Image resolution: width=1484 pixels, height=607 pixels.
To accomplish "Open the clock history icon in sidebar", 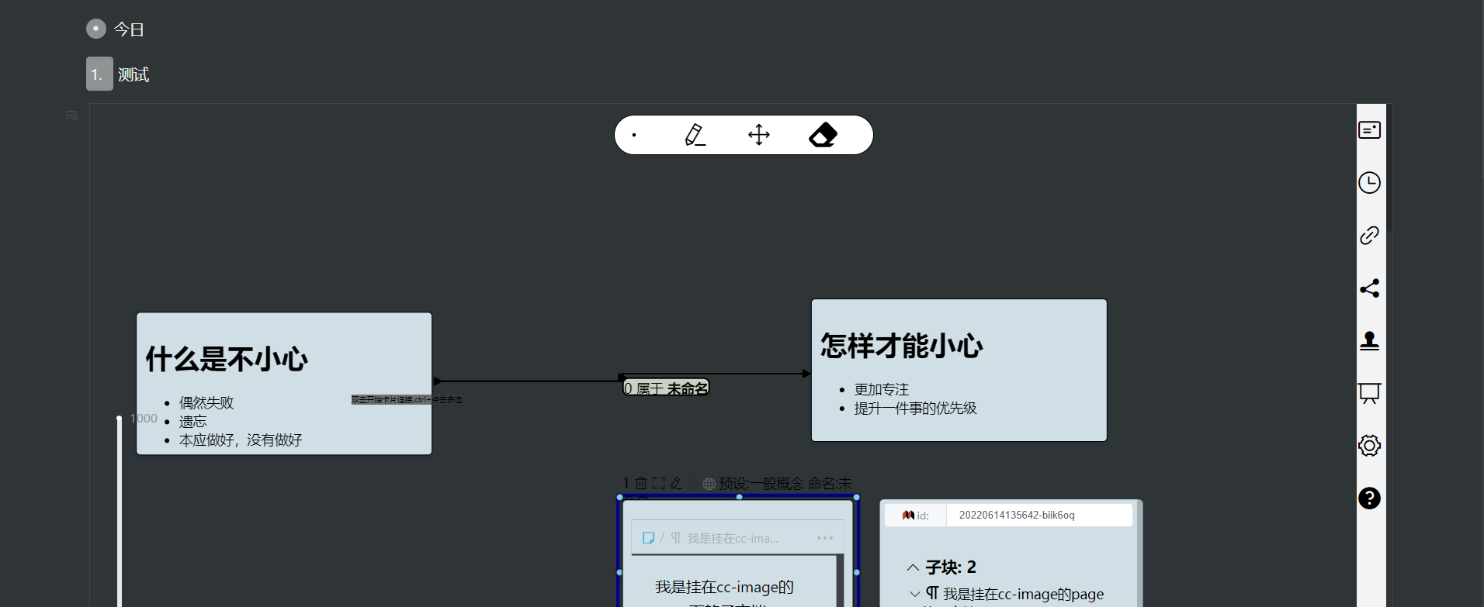I will pyautogui.click(x=1369, y=183).
